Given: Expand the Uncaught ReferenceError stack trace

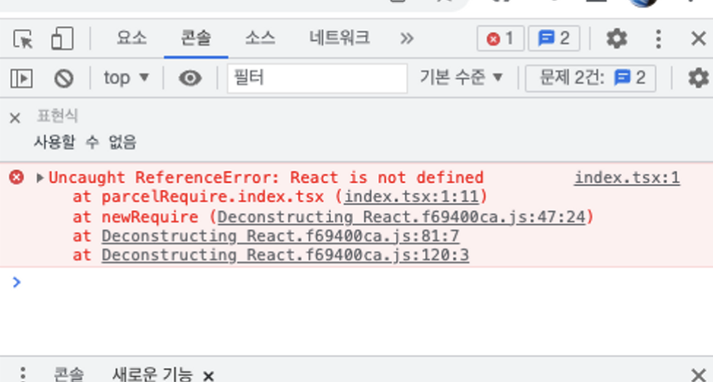Looking at the screenshot, I should pos(40,178).
